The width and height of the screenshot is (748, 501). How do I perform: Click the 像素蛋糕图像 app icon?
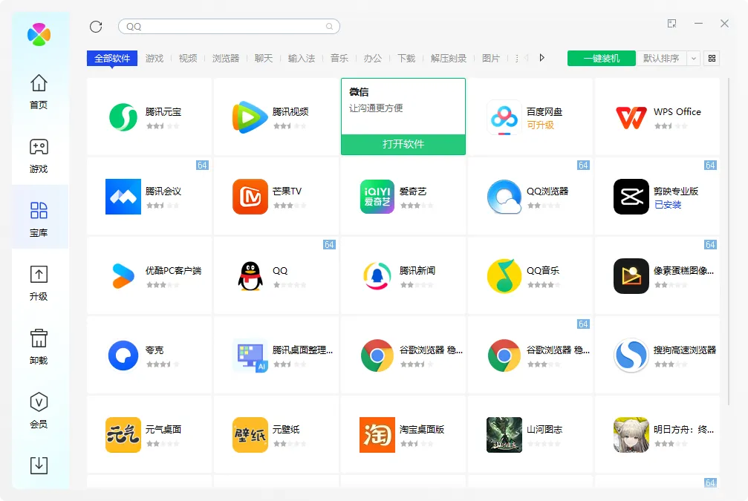pos(631,276)
